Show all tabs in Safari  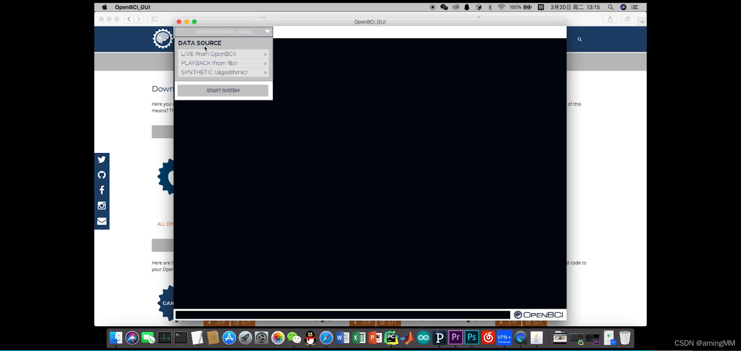tap(628, 19)
